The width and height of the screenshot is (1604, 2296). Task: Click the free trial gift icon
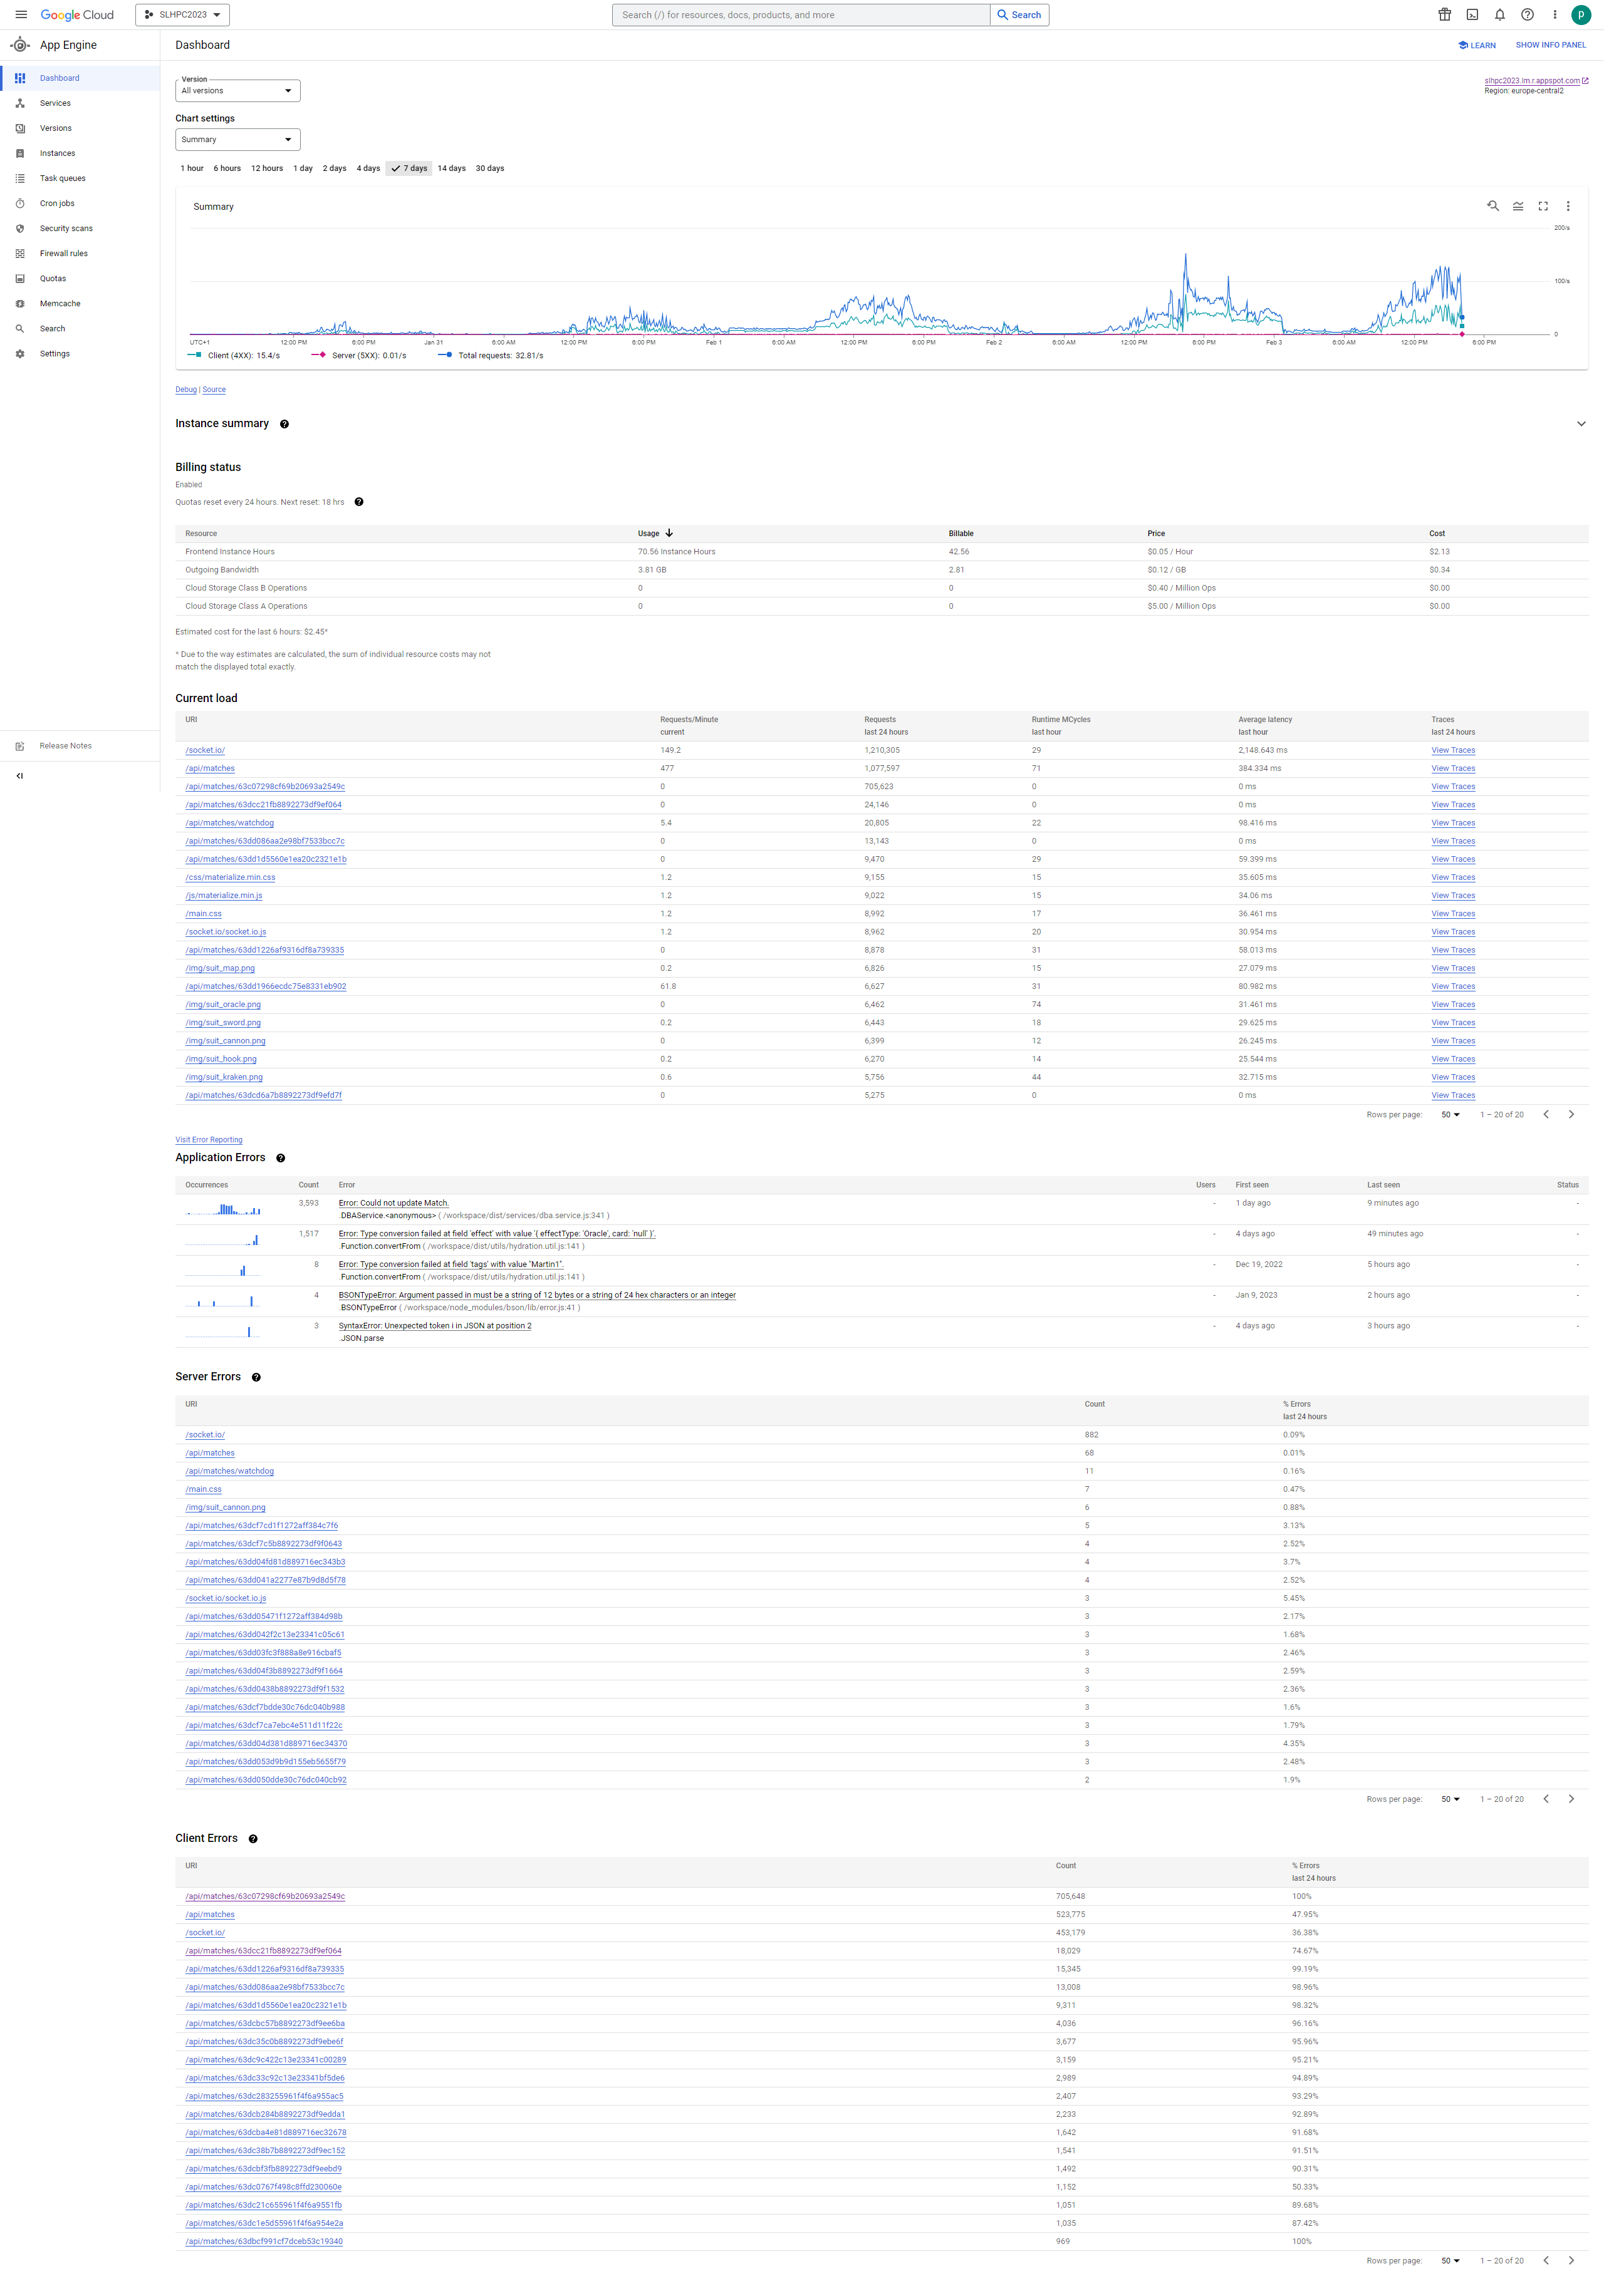pyautogui.click(x=1444, y=15)
